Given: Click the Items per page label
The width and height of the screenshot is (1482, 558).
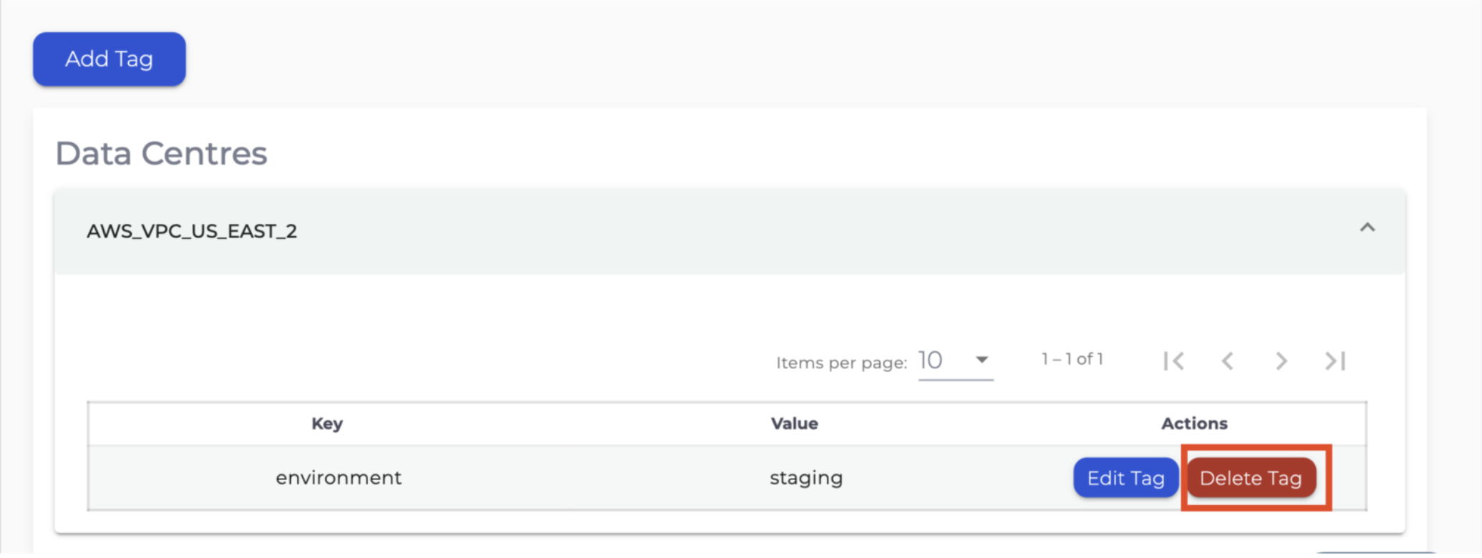Looking at the screenshot, I should tap(841, 363).
